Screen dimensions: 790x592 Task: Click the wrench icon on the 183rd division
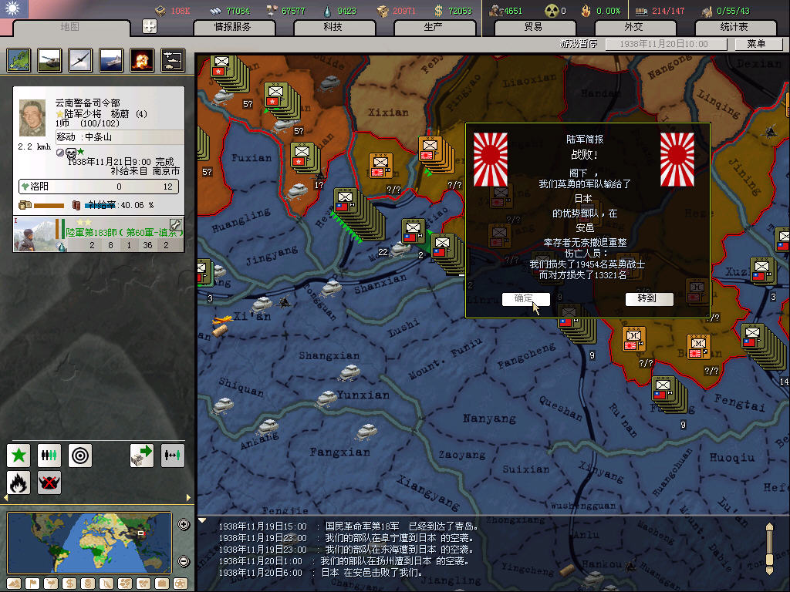[x=175, y=224]
